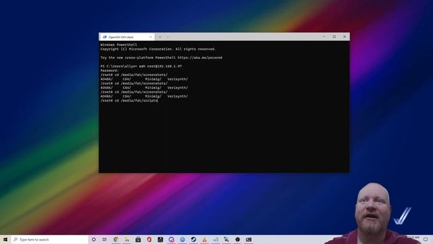
Task: Maximize the terminal window
Action: tap(334, 37)
